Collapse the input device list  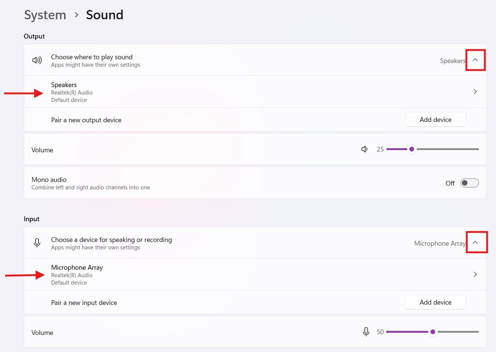pyautogui.click(x=475, y=242)
